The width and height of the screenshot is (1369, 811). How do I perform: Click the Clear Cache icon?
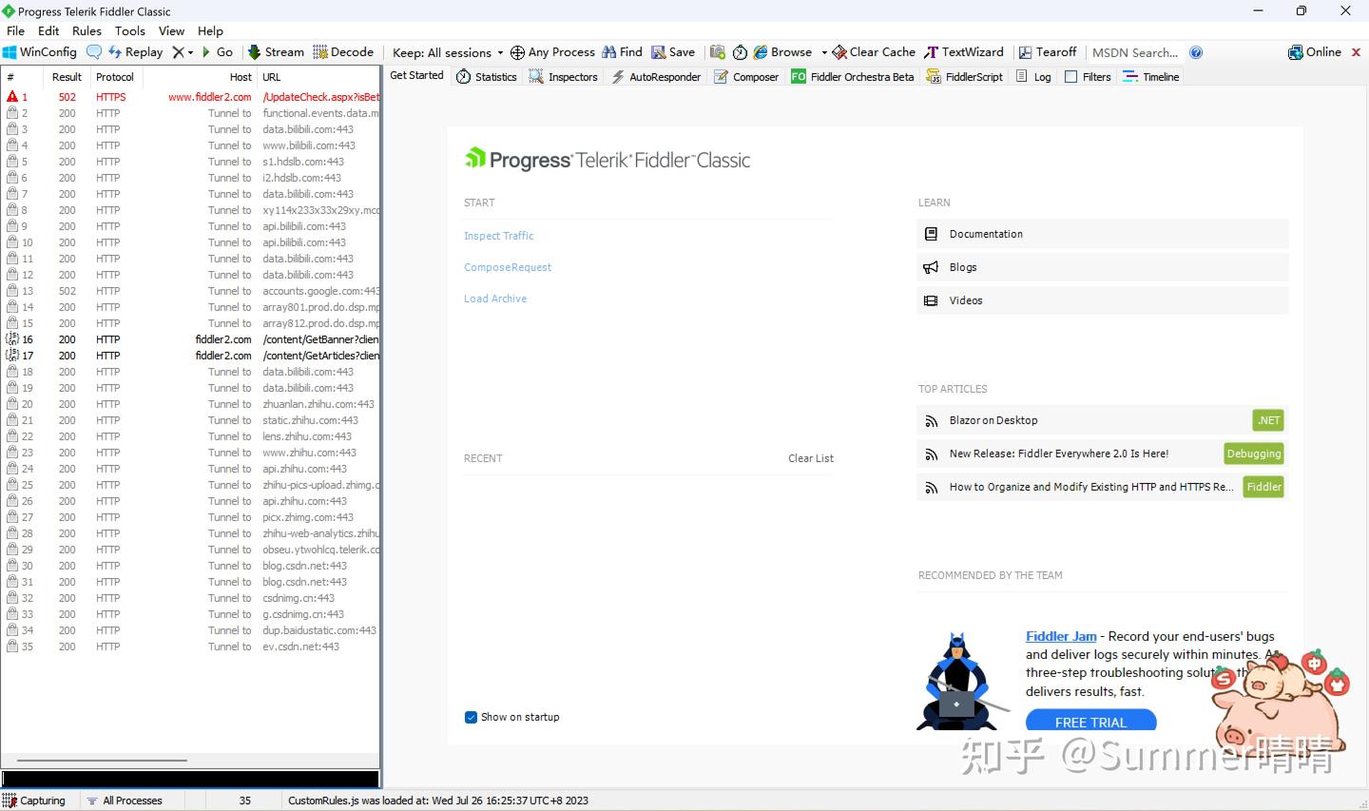click(839, 52)
